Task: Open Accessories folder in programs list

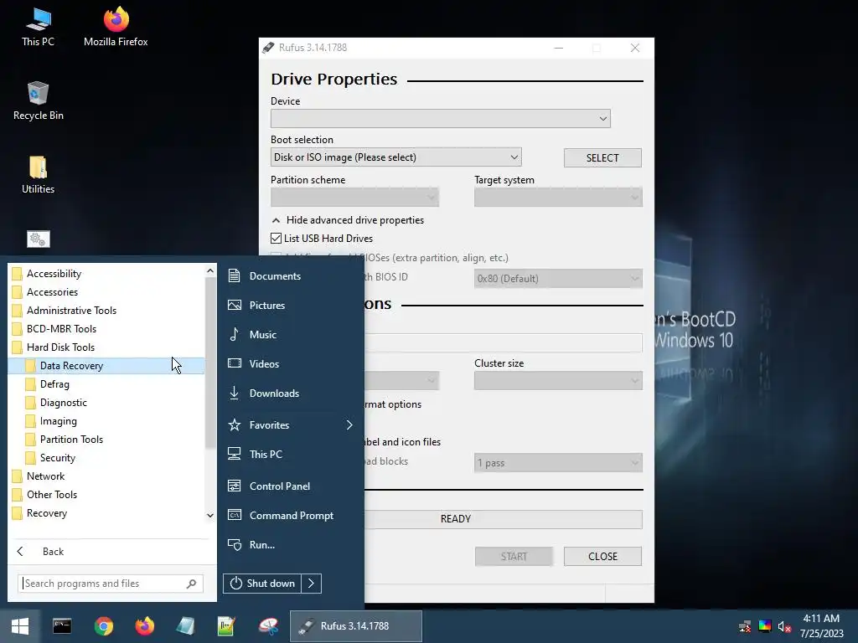Action: coord(106,292)
